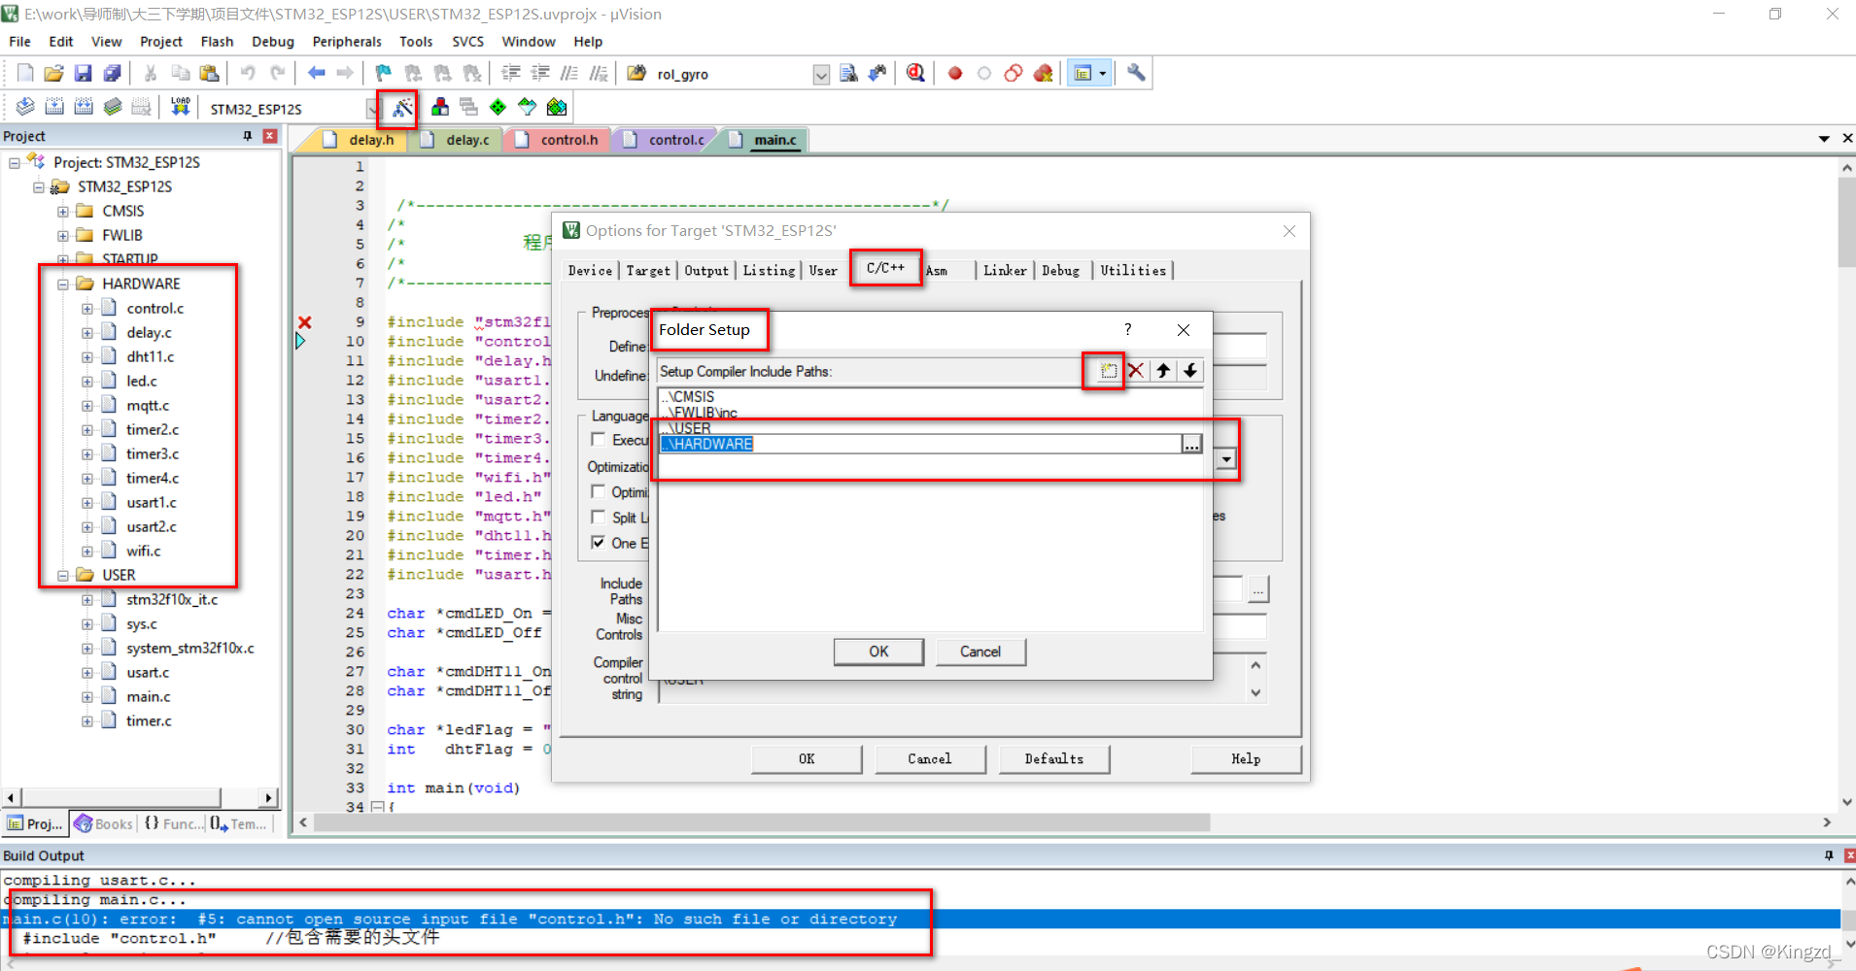Browse folder with the ellipsis button beside HARDWARE
1856x971 pixels.
pos(1191,444)
